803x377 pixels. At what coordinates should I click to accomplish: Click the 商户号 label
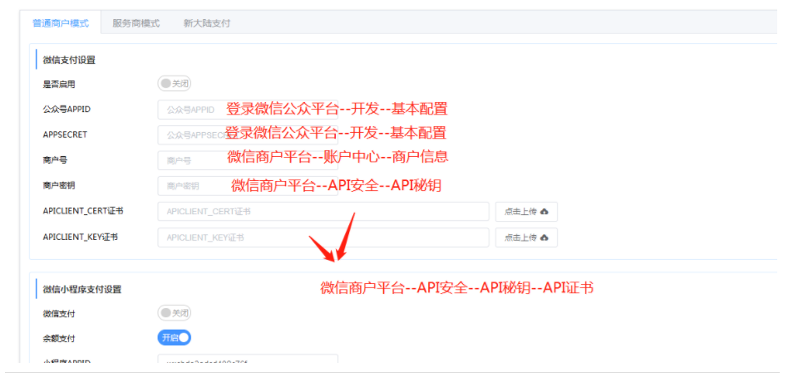(x=55, y=160)
